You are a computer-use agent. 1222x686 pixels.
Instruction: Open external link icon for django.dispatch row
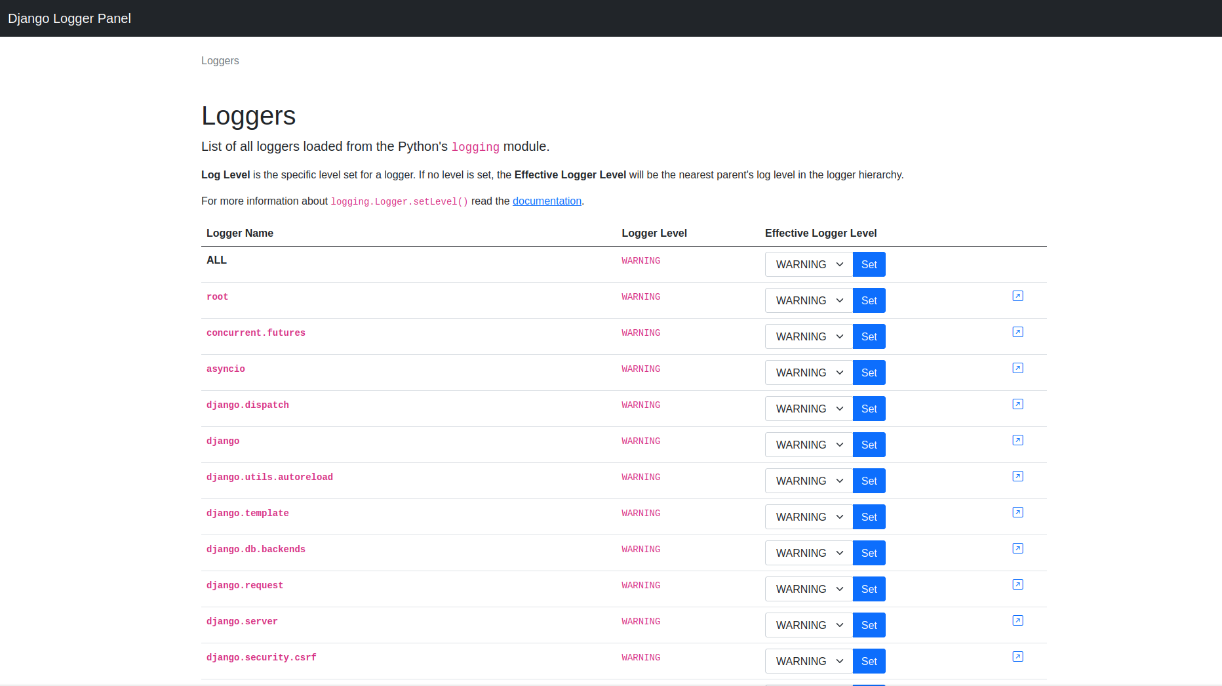(x=1017, y=404)
